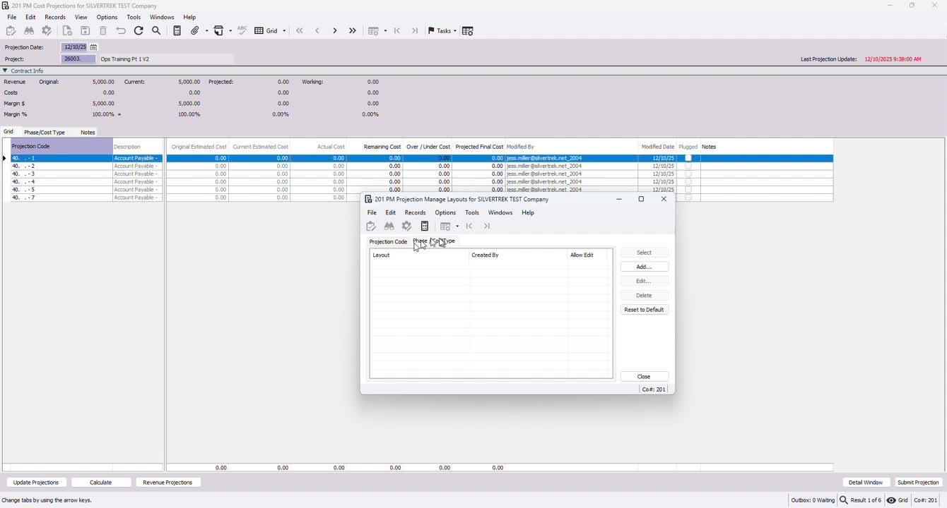Click the Close button in Manage Layouts dialog
947x508 pixels.
(644, 377)
